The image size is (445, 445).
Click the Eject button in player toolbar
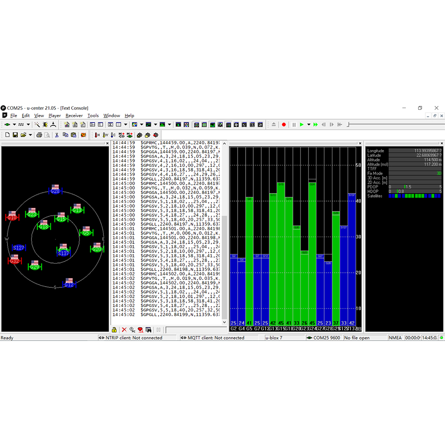274,125
